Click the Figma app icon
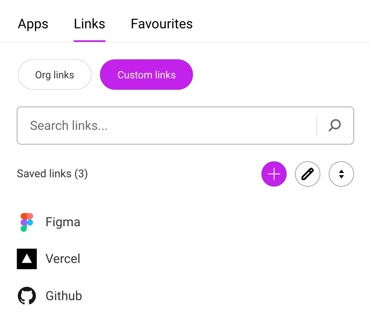The image size is (370, 320). tap(26, 222)
